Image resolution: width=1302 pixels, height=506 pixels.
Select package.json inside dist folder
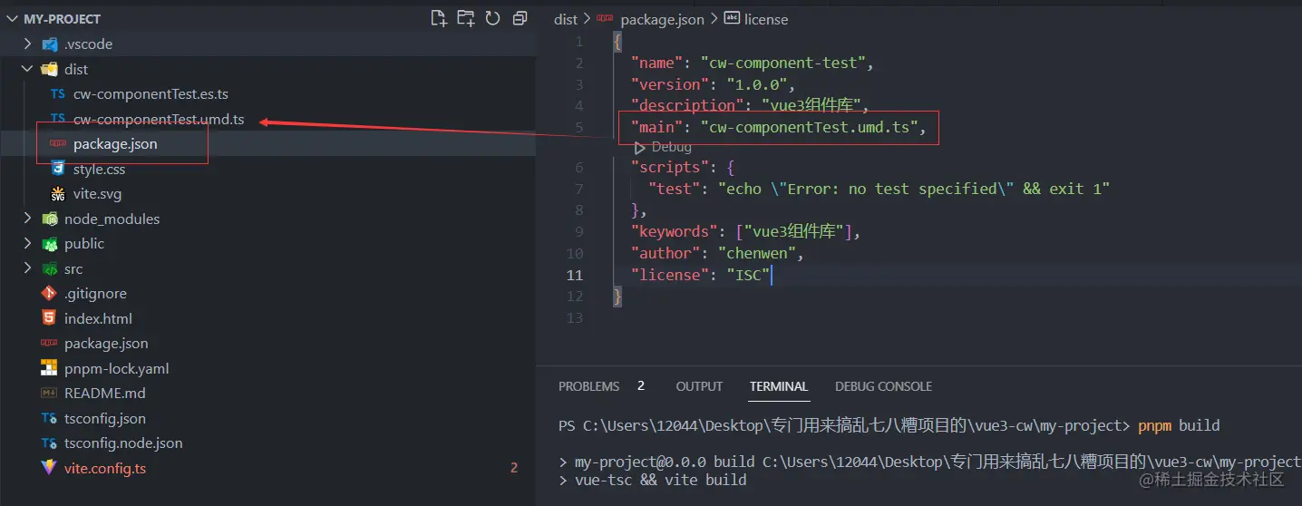[115, 143]
